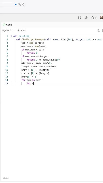Click 'maximum = sum(nums)' line
103x183 pixels.
pos(34,46)
